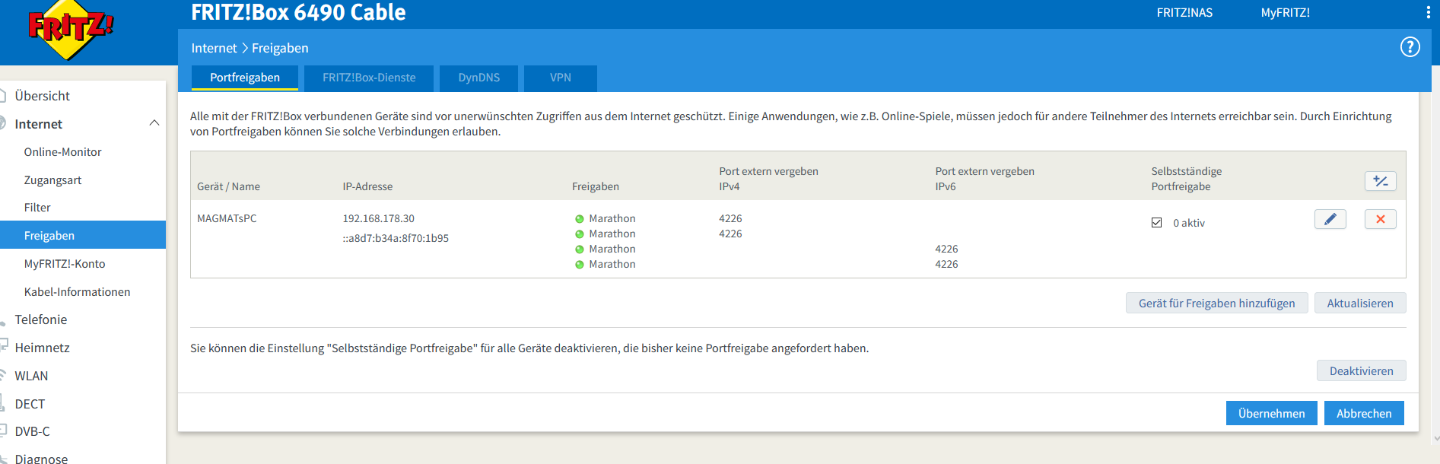Open the three-dot menu in header
This screenshot has height=464, width=1440.
pyautogui.click(x=1427, y=13)
